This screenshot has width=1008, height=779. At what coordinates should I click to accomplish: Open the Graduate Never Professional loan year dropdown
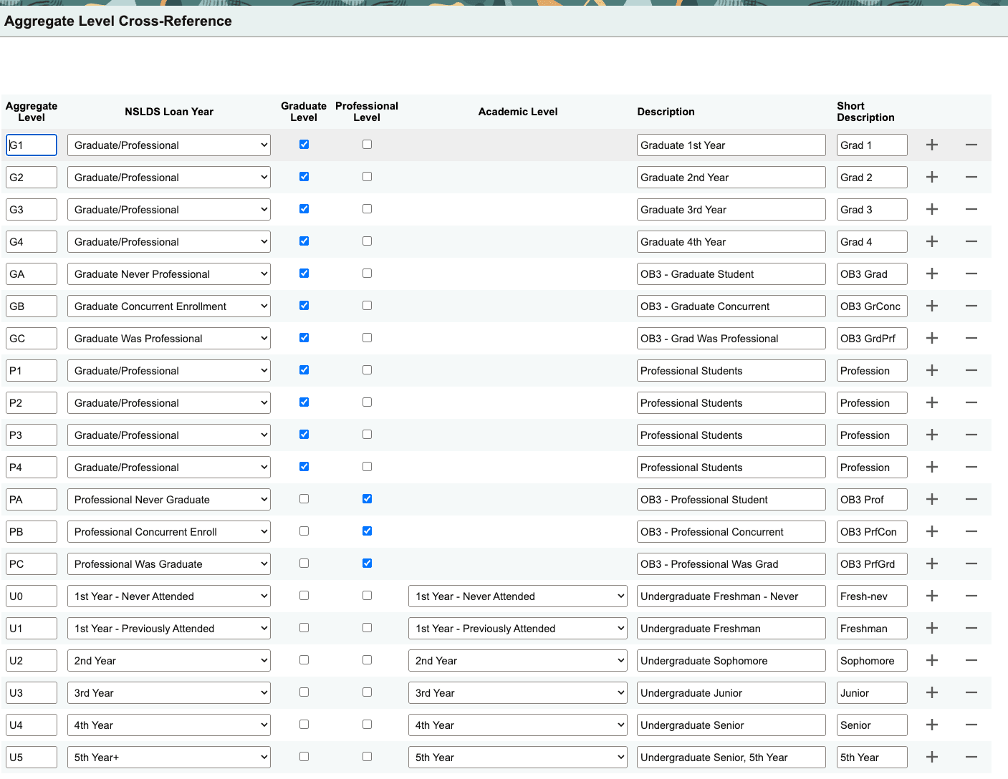tap(169, 274)
